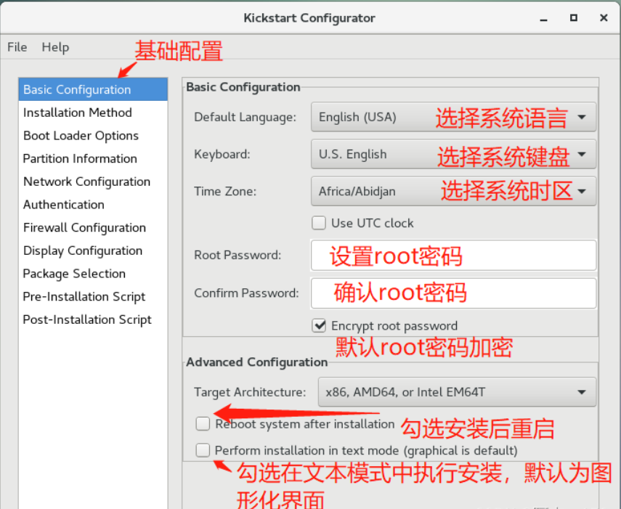Viewport: 621px width, 509px height.
Task: Minimize the Kickstart Configurator window
Action: (x=544, y=18)
